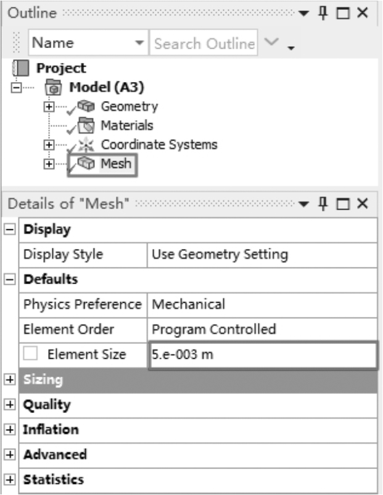Collapse the Display section

pyautogui.click(x=10, y=230)
